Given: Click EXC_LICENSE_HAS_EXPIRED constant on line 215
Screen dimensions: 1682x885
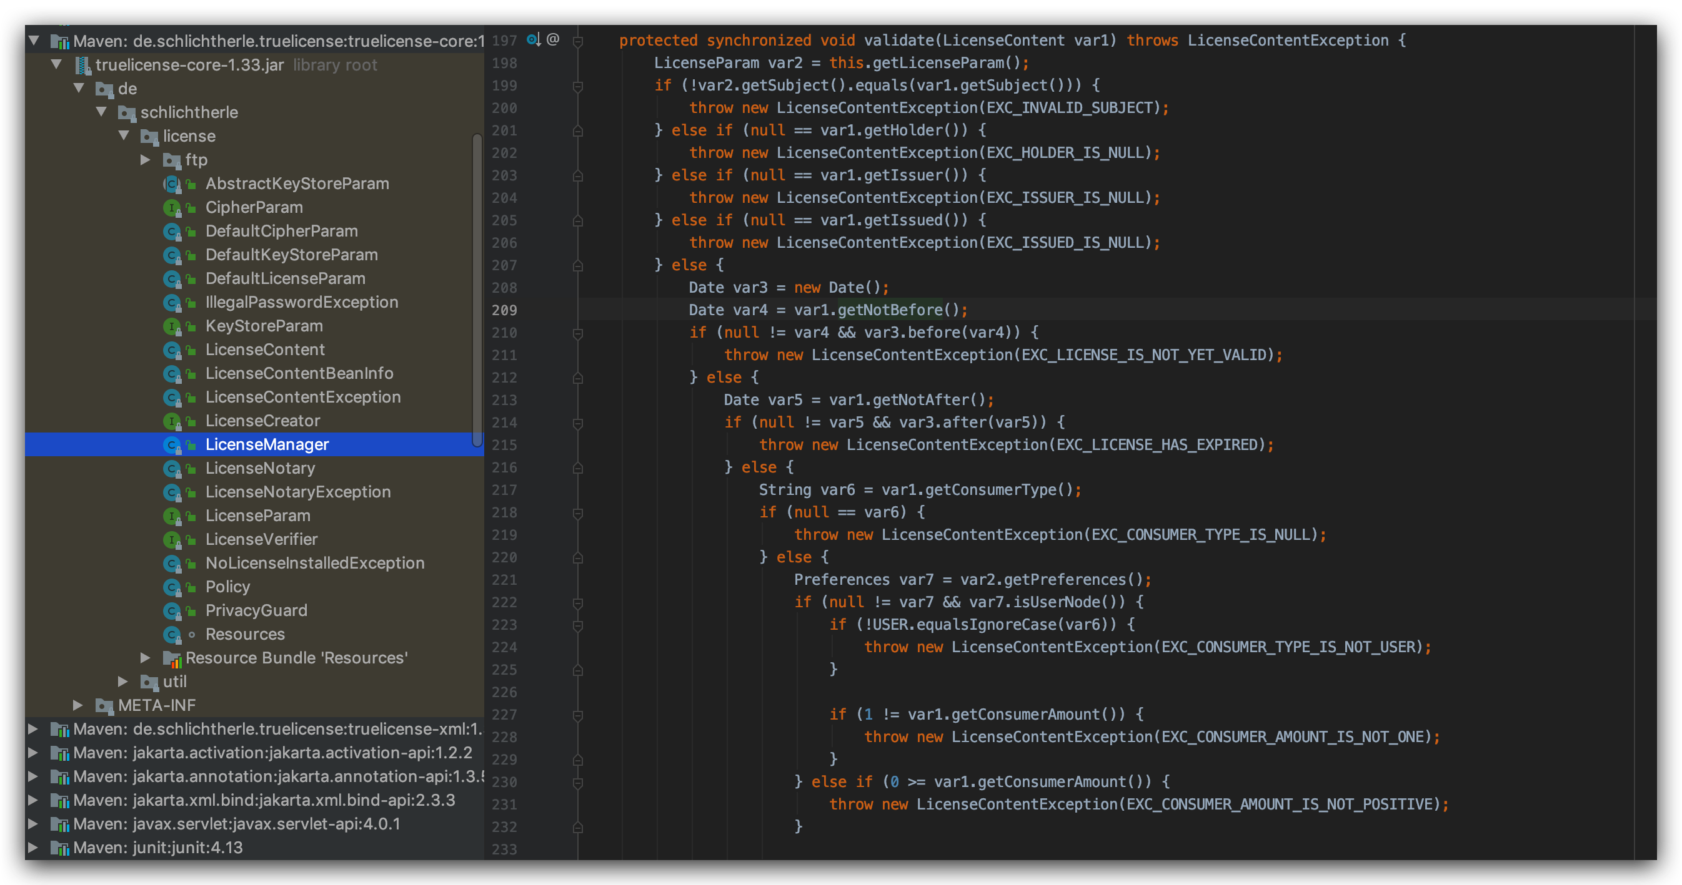Looking at the screenshot, I should 1157,445.
